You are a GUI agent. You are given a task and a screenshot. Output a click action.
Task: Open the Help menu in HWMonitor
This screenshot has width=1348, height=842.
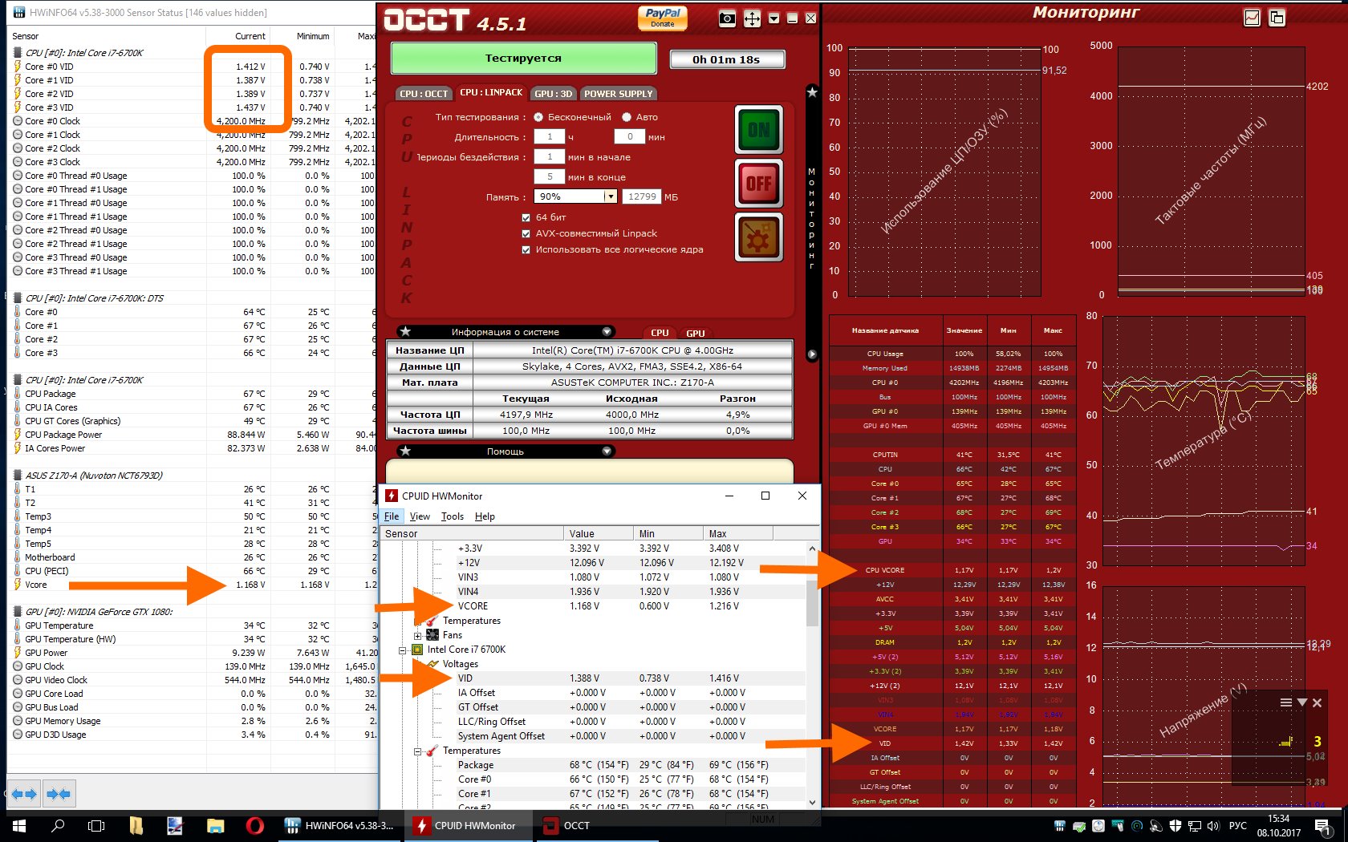click(x=485, y=516)
